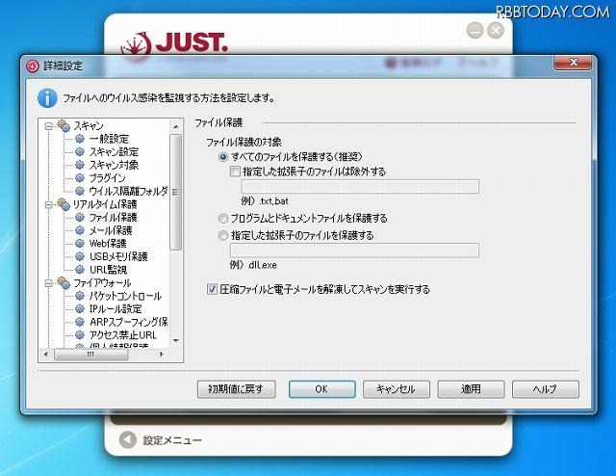Close the 詳細設定 dialog

(x=573, y=63)
